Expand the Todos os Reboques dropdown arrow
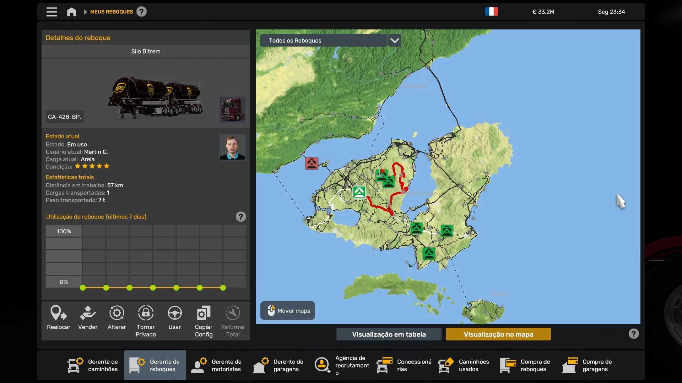This screenshot has height=383, width=682. (395, 40)
